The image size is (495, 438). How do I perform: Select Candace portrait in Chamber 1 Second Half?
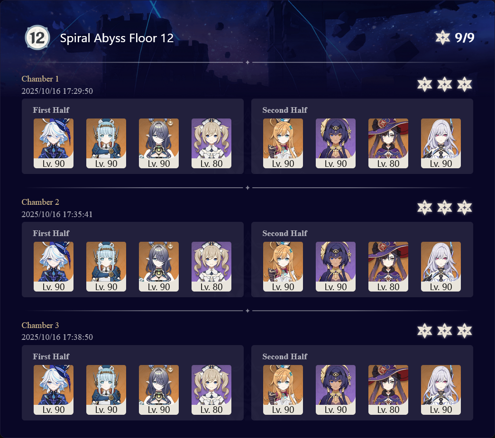[x=336, y=143]
